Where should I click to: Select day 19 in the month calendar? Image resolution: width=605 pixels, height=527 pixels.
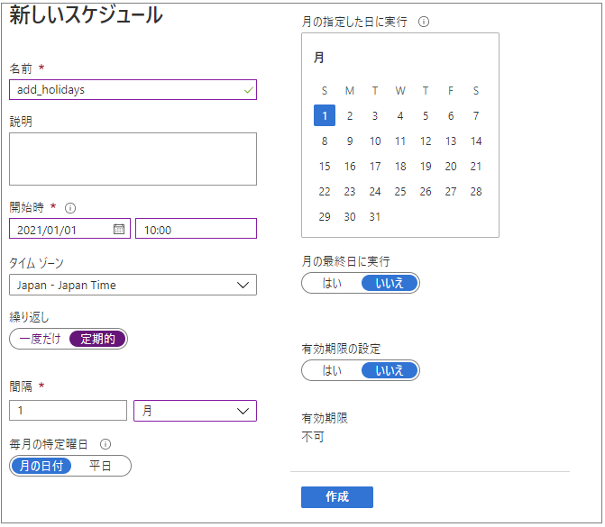[426, 166]
